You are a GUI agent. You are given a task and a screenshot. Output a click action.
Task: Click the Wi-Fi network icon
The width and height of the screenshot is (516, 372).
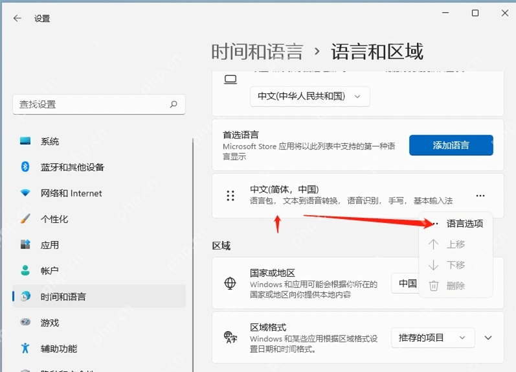tap(25, 192)
